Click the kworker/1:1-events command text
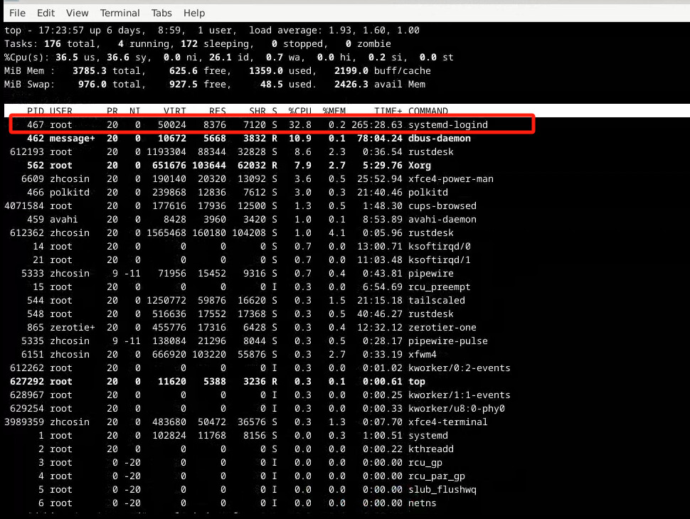 click(x=459, y=395)
